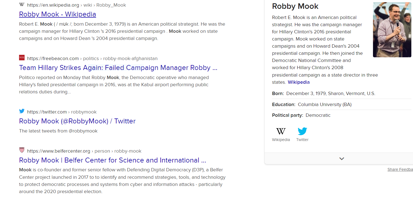Image resolution: width=413 pixels, height=203 pixels.
Task: Click the Twitter bird favicon next to twitter.com
Action: 22,111
